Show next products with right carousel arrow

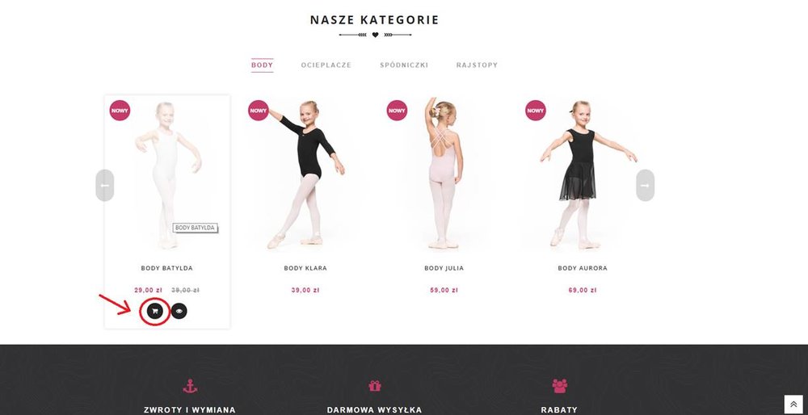tap(645, 186)
